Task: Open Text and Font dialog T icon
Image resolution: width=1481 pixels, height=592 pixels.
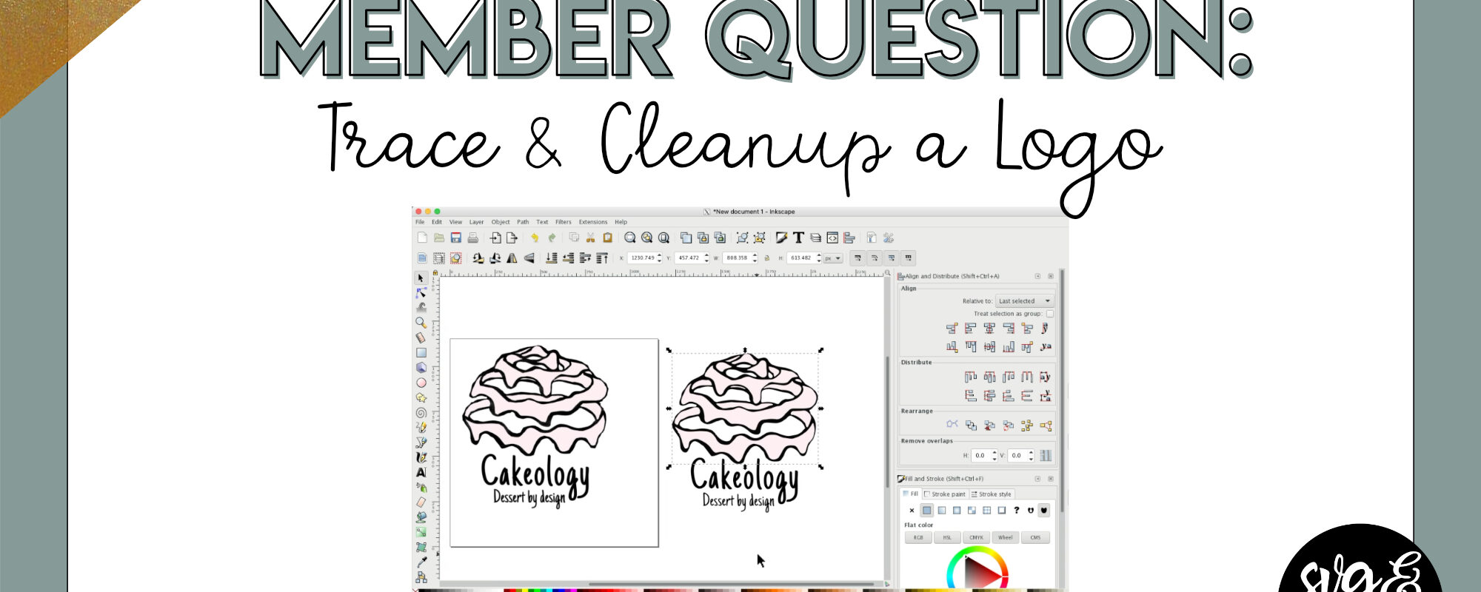Action: pyautogui.click(x=798, y=238)
